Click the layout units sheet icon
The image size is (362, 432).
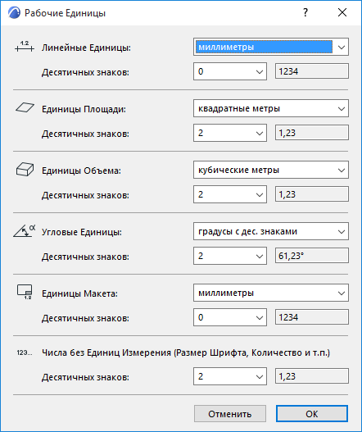(x=25, y=293)
